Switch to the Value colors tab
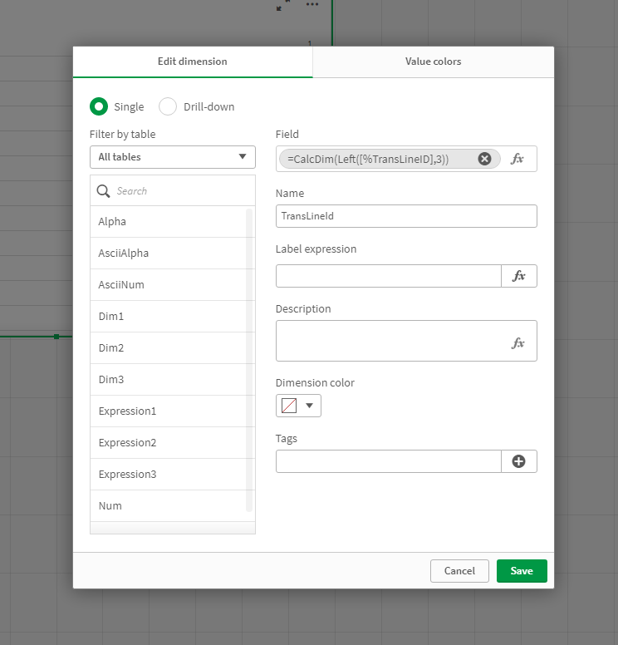The image size is (618, 645). [x=433, y=62]
